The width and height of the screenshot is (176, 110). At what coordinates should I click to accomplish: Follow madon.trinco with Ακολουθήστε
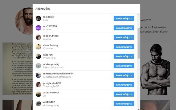point(124,37)
